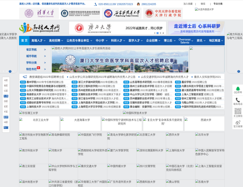The width and height of the screenshot is (243, 187).
Task: Select slide 2 of the 广西大学 carousel
Action: [x=157, y=33]
